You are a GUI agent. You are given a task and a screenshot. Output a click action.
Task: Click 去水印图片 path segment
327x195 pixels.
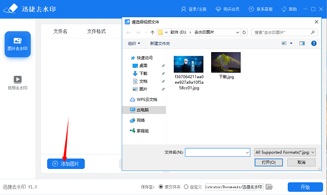point(204,33)
